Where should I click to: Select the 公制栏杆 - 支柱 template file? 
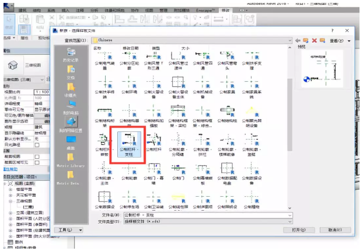129,145
